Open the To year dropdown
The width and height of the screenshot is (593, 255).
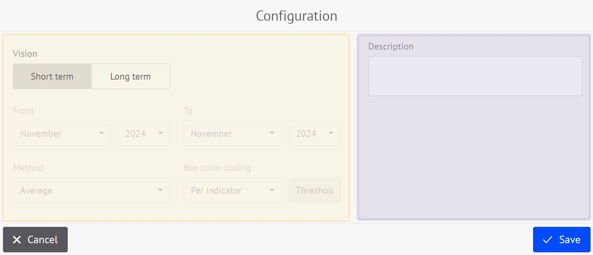coord(315,133)
